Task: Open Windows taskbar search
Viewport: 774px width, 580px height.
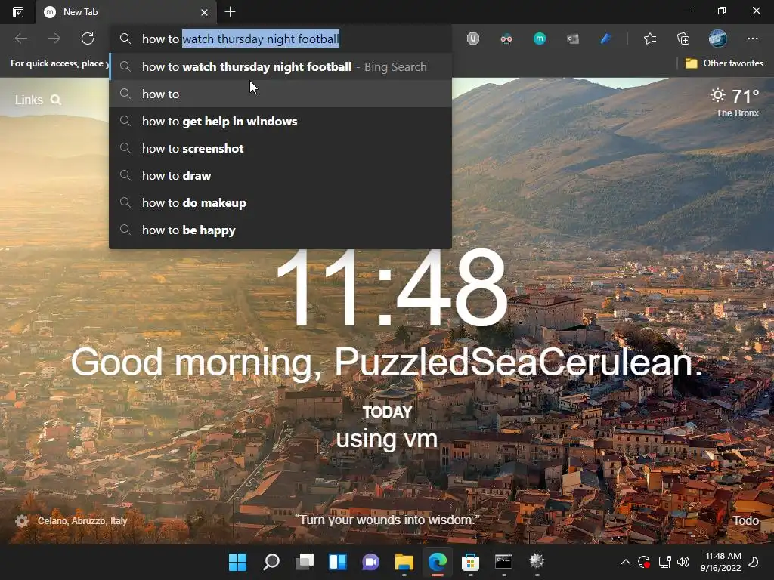Action: [271, 562]
